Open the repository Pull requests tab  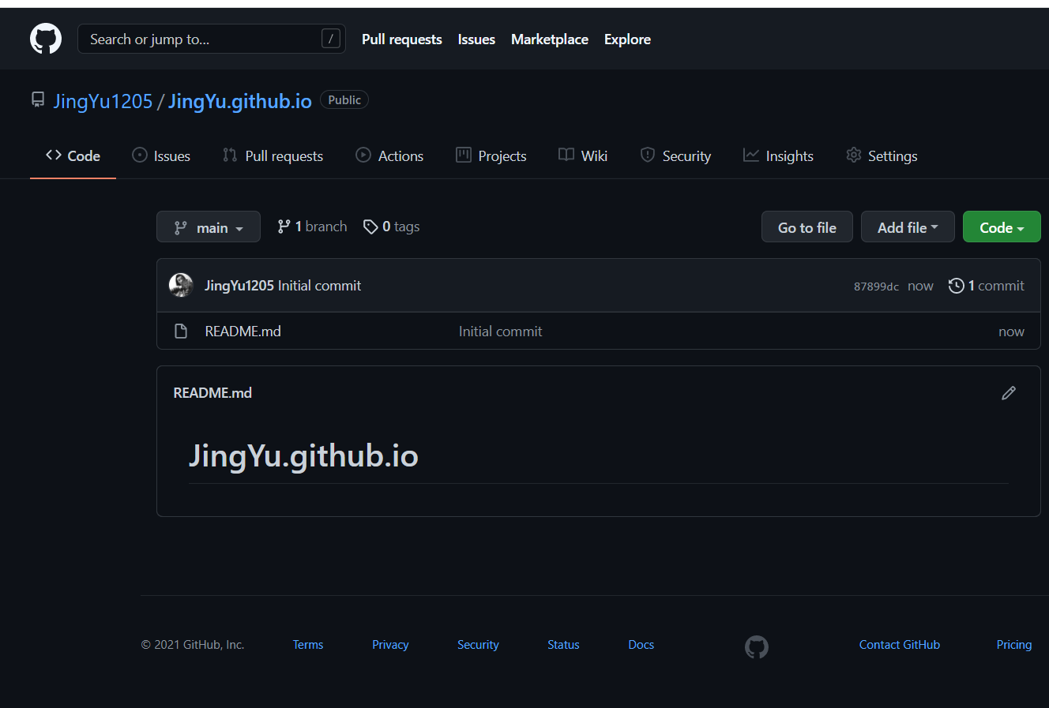(x=273, y=156)
